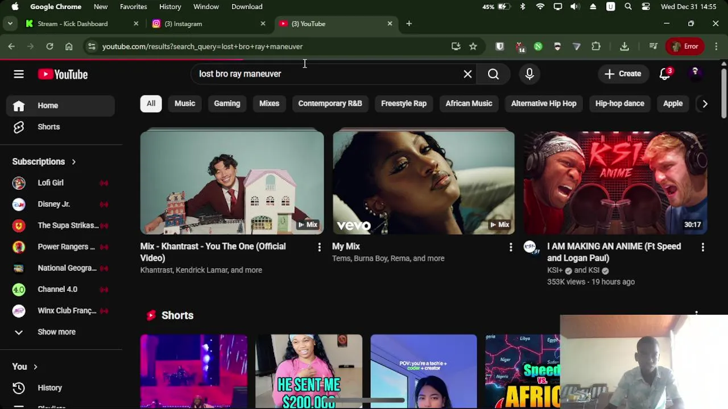Click the Chrome home button

point(69,47)
